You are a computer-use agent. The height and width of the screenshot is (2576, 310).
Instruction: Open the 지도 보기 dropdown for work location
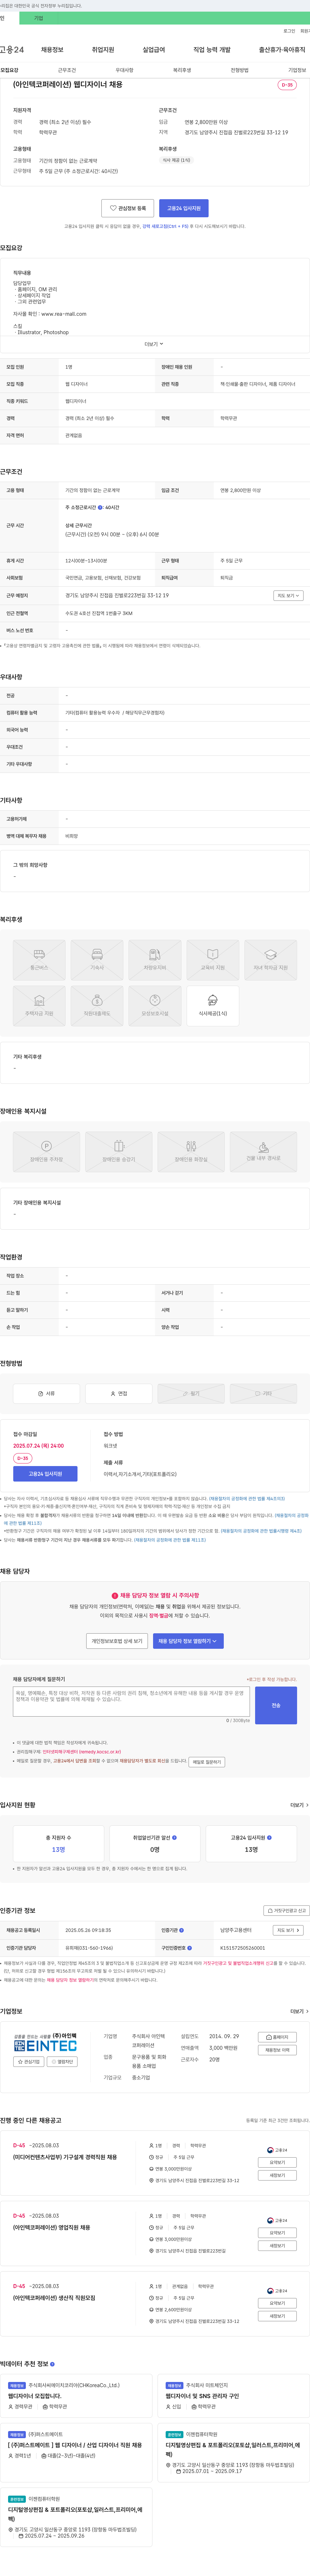tap(288, 595)
